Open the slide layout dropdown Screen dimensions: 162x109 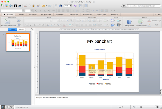[x=19, y=21]
